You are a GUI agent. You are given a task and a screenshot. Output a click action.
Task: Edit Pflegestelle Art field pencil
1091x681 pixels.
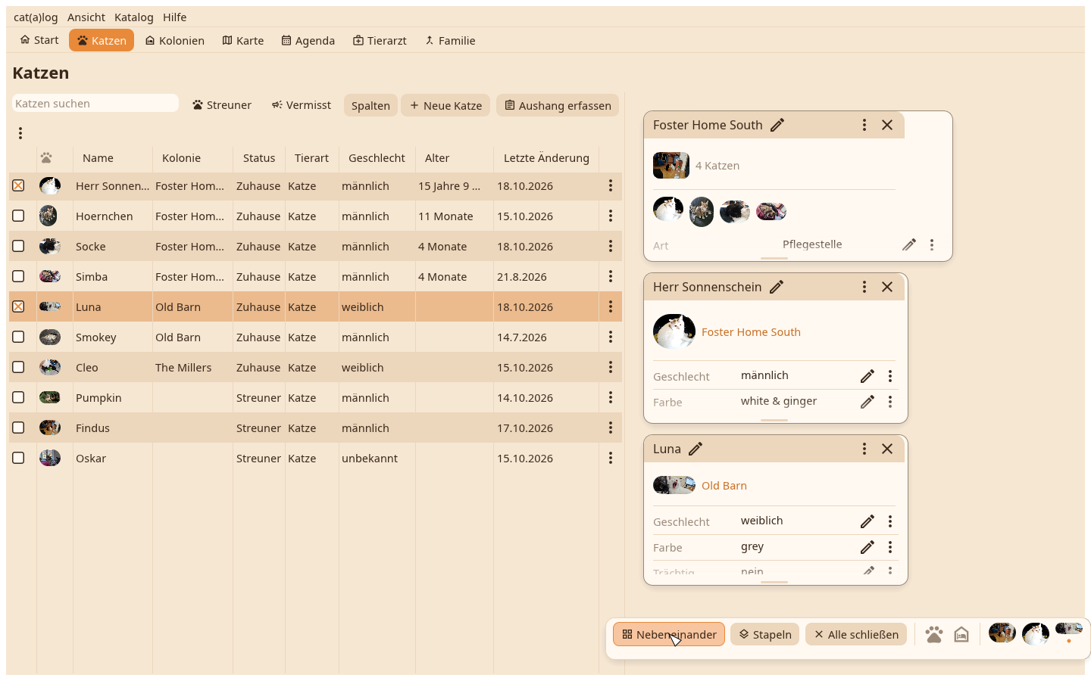909,244
